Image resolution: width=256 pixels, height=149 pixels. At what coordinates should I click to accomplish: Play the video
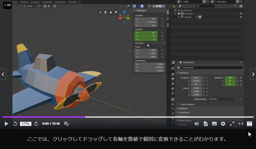pyautogui.click(x=6, y=124)
